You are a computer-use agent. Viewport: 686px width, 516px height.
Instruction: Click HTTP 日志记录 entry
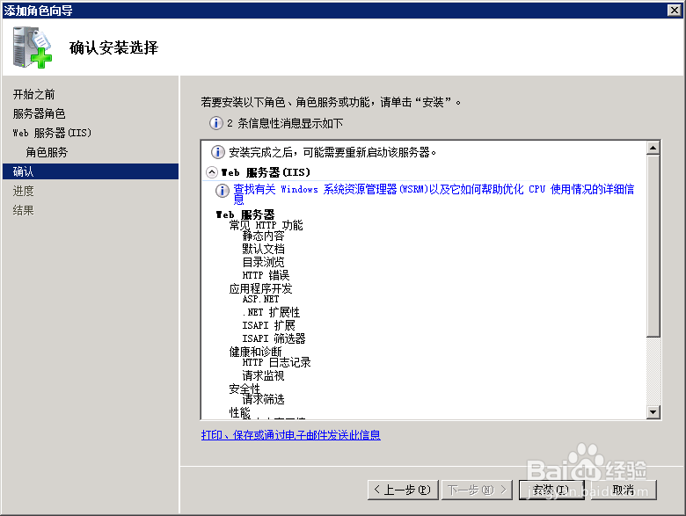[276, 362]
